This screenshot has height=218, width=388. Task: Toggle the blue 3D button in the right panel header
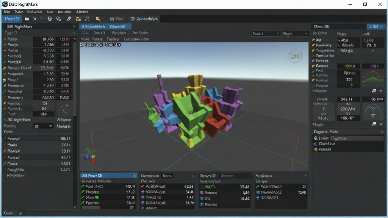click(375, 26)
